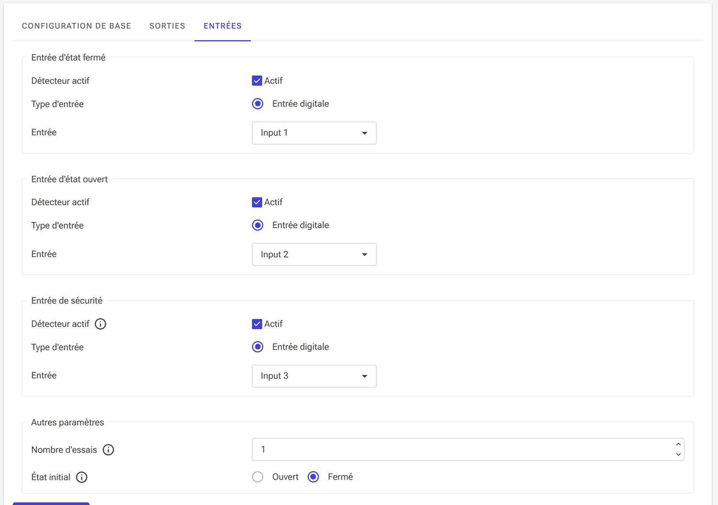
Task: Click info icon next to Nombre d'essais
Action: (x=109, y=450)
